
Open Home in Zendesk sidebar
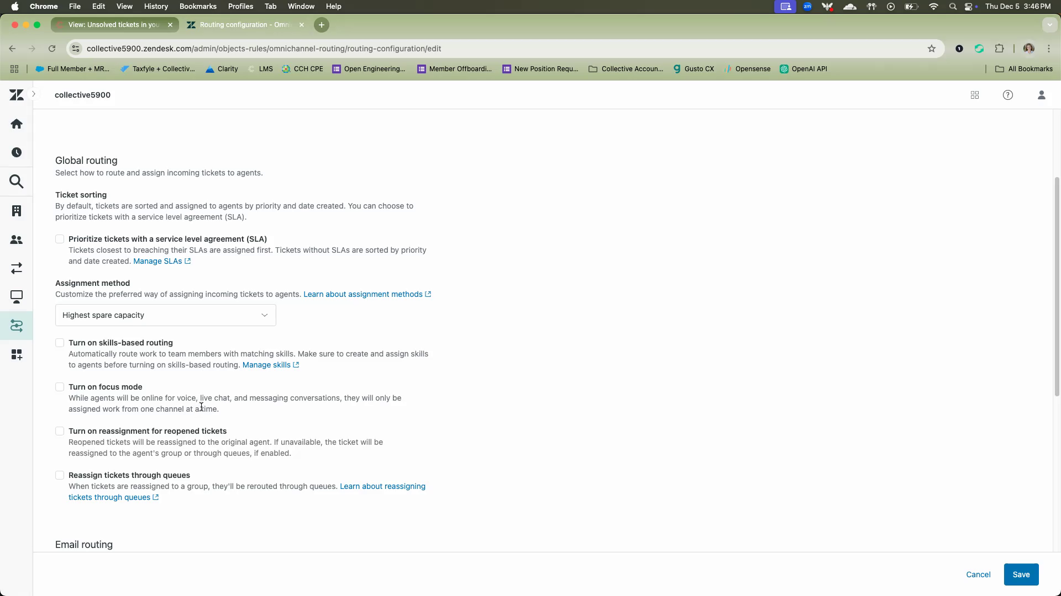click(17, 124)
